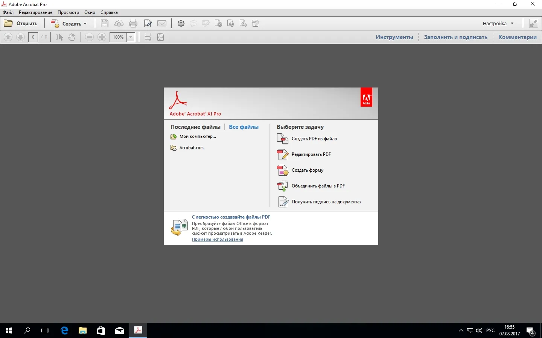This screenshot has height=338, width=542.
Task: Open the Примеры использования link
Action: 218,239
